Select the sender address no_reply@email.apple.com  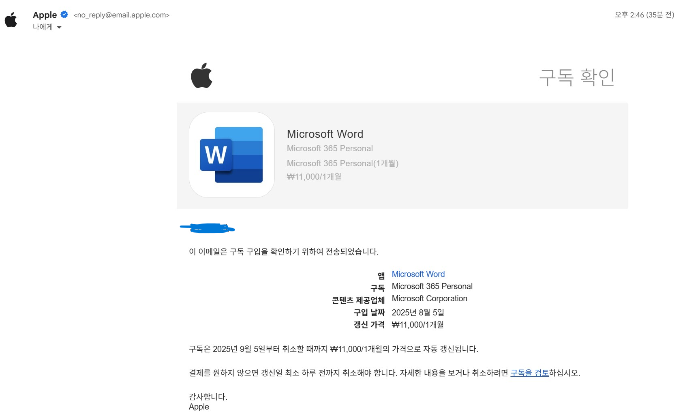[121, 15]
